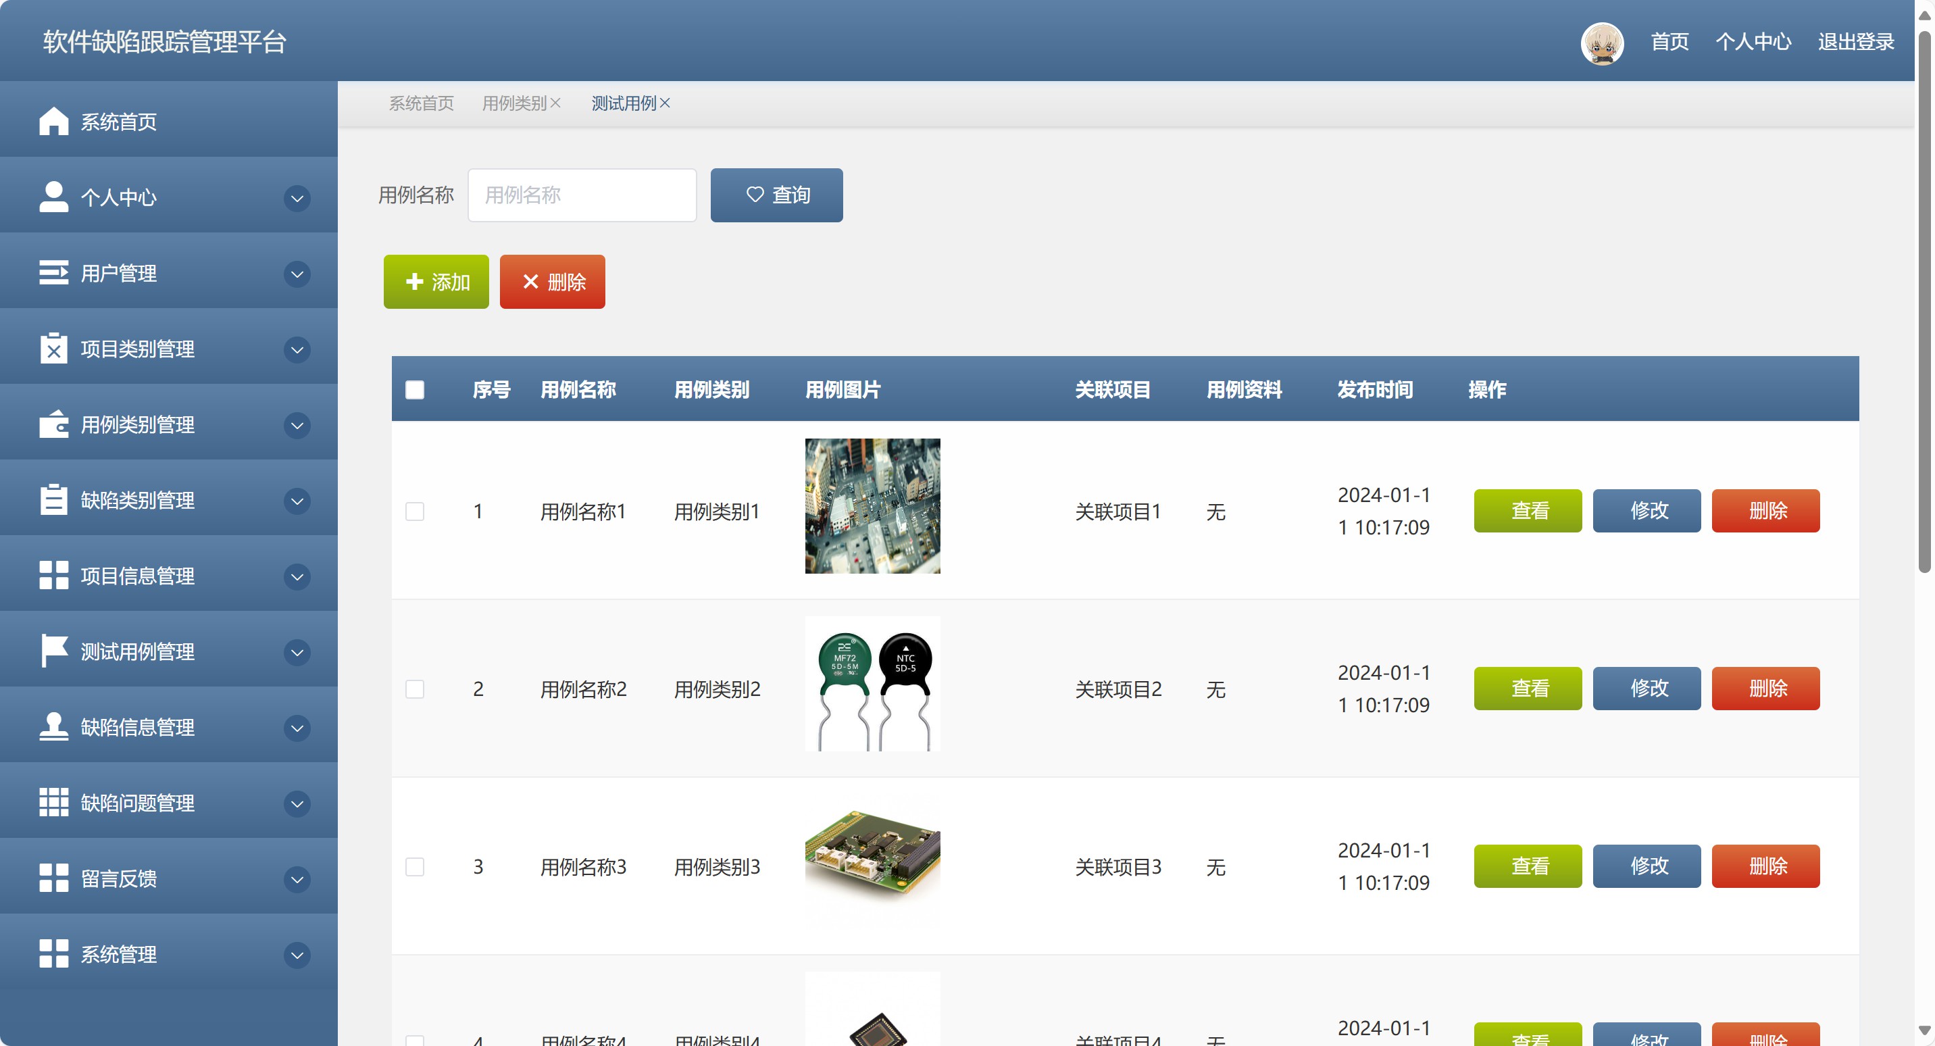This screenshot has width=1935, height=1046.
Task: Tick the checkbox for row 用例名称1
Action: (x=415, y=512)
